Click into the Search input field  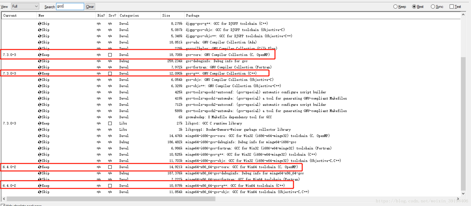pyautogui.click(x=70, y=6)
